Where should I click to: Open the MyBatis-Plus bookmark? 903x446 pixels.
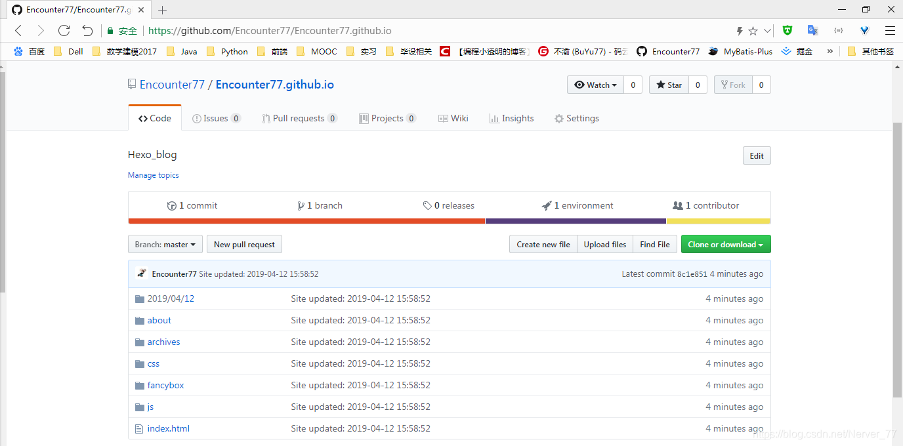pos(741,51)
